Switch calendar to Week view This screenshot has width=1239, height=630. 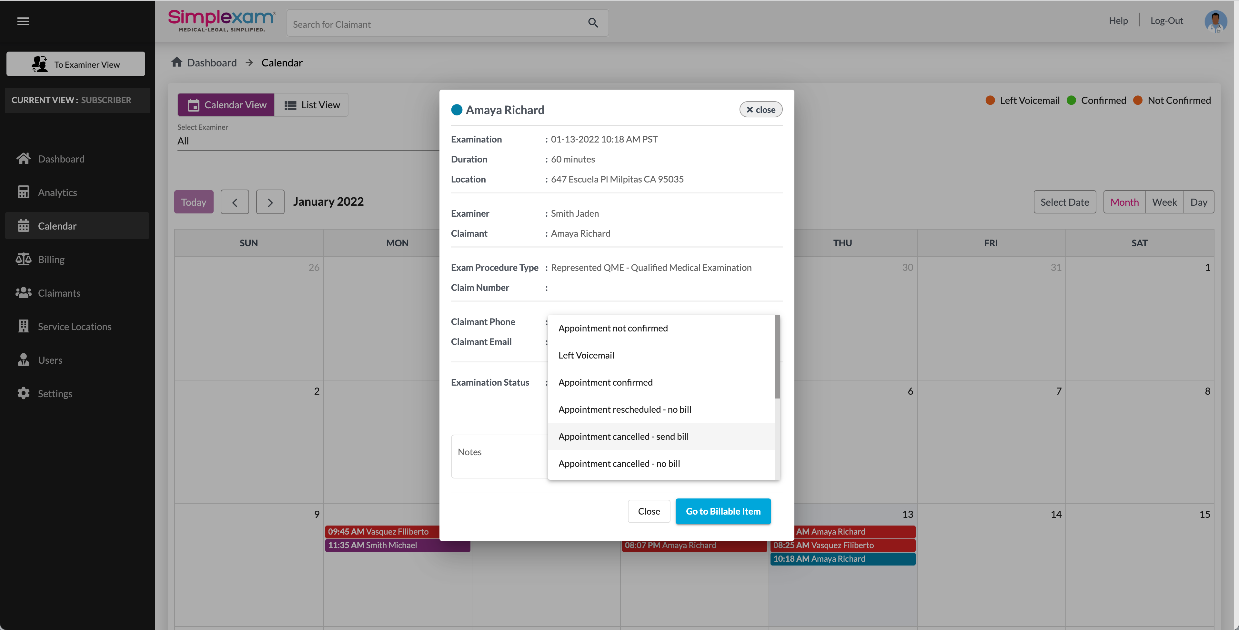pyautogui.click(x=1164, y=202)
